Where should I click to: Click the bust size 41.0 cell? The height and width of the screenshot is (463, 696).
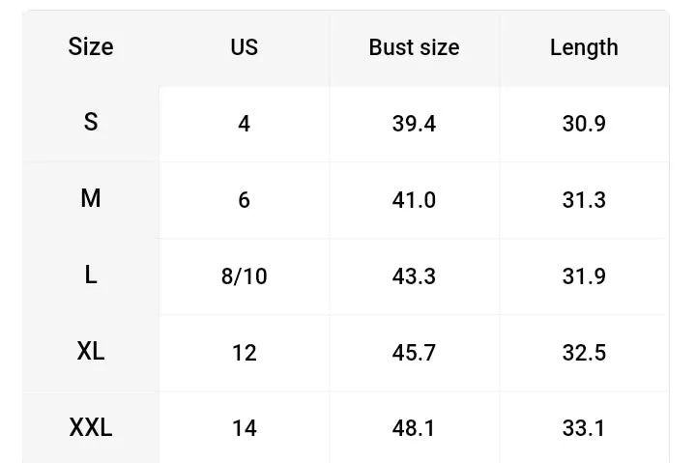coord(414,200)
